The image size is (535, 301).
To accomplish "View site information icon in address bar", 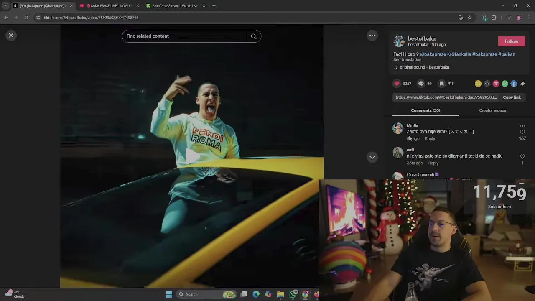I will 38,18.
